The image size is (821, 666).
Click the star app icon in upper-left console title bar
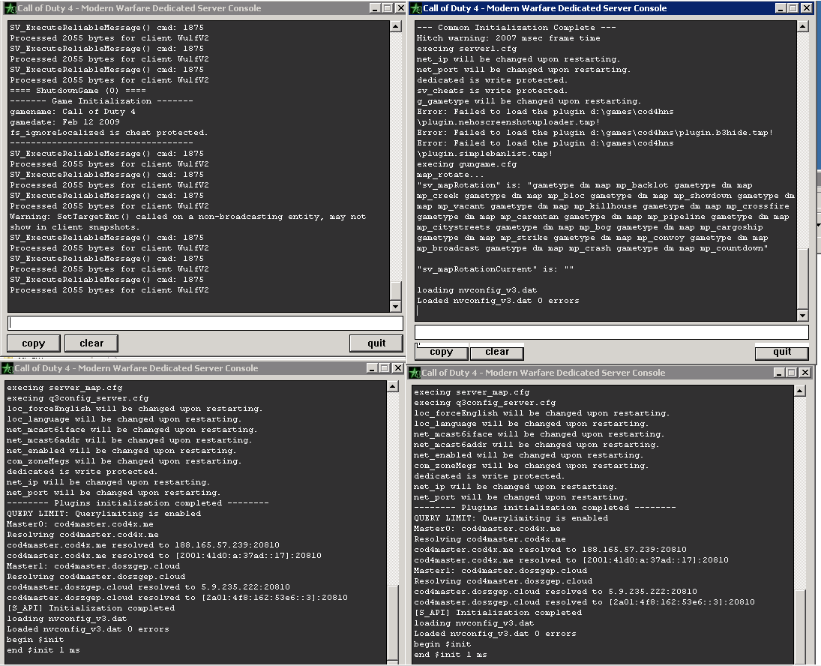[x=10, y=8]
